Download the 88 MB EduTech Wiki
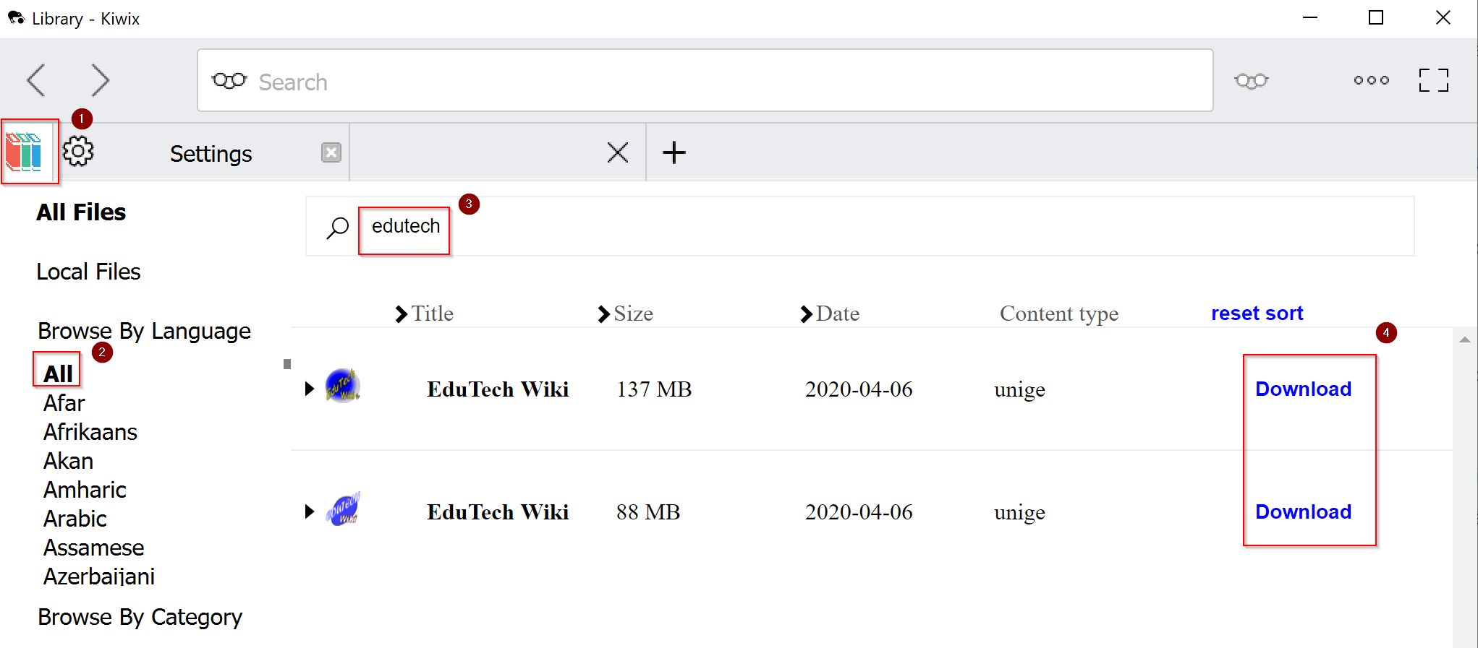 coord(1303,511)
